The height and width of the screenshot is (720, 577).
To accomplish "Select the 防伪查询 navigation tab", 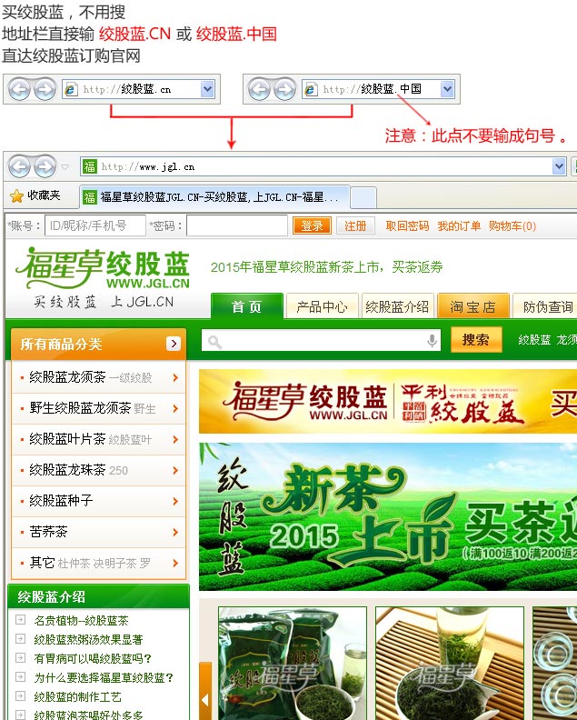I will click(x=545, y=305).
